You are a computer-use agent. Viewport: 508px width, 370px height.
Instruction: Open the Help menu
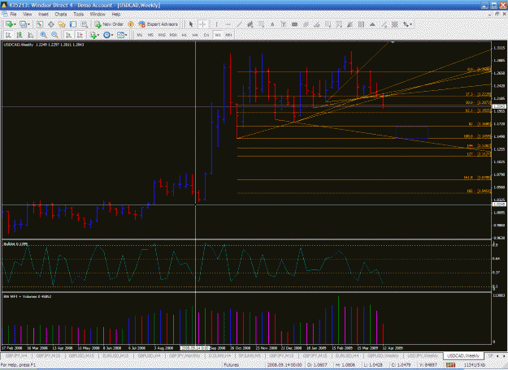pos(116,15)
